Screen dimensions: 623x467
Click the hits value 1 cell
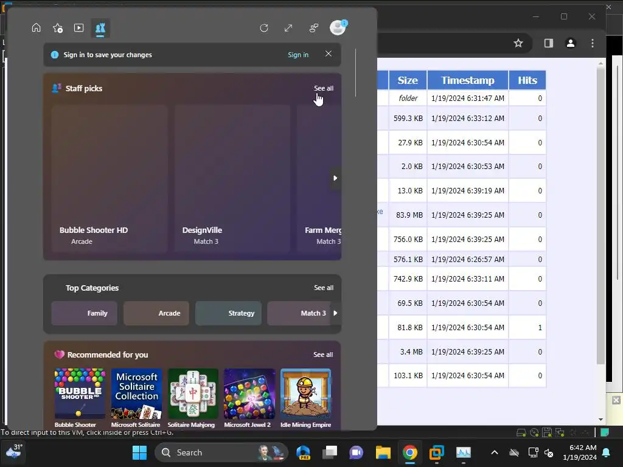tap(527, 328)
